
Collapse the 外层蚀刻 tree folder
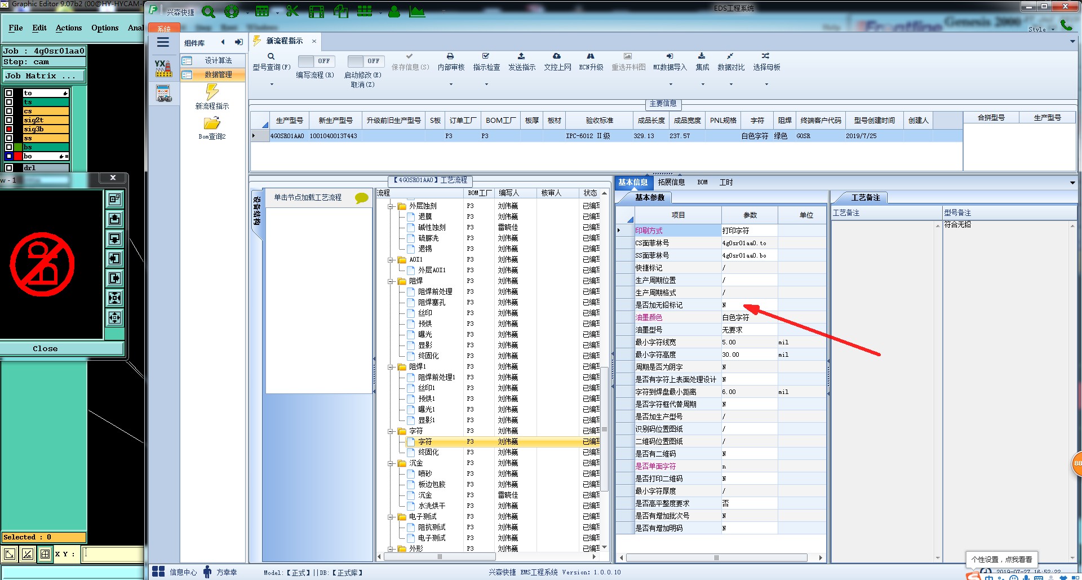[x=390, y=206]
